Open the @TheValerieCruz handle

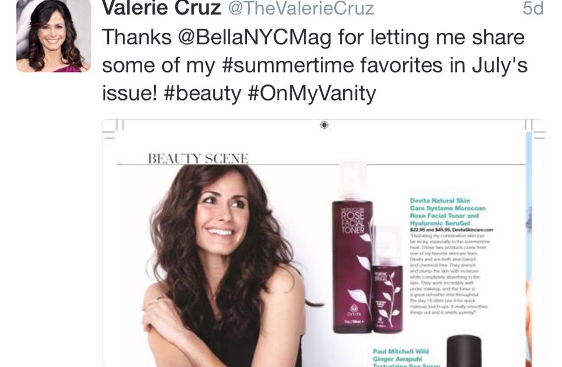[x=301, y=9]
